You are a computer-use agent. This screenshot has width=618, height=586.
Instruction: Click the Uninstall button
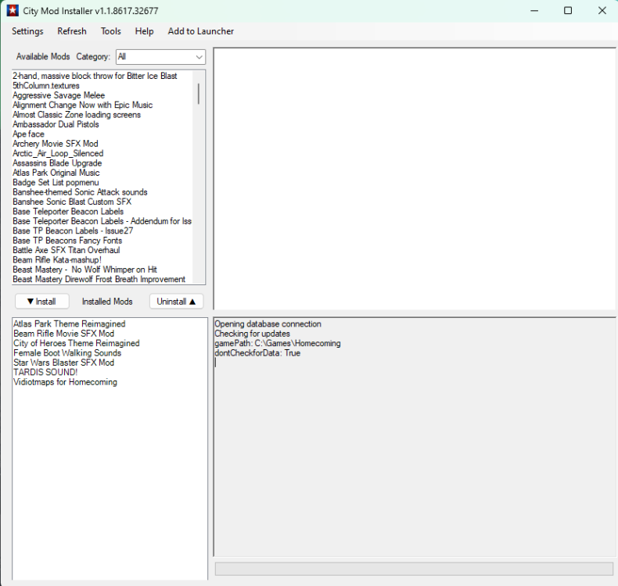point(176,302)
